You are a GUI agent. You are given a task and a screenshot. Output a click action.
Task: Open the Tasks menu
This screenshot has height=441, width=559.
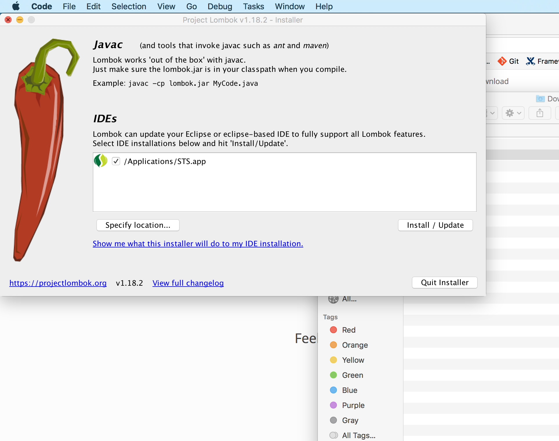253,6
